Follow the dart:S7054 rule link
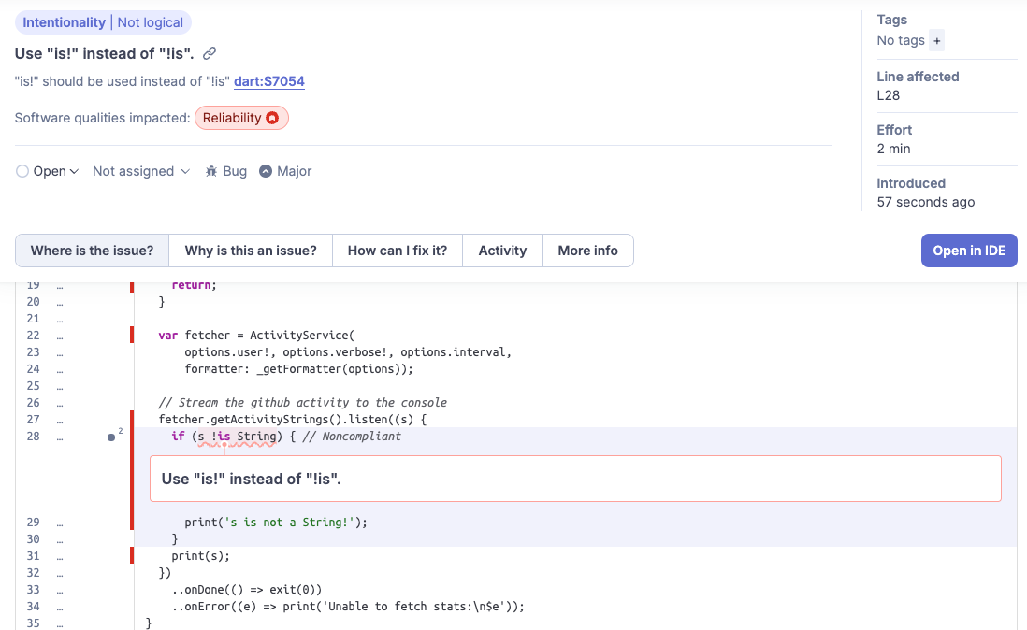The image size is (1027, 630). [269, 81]
